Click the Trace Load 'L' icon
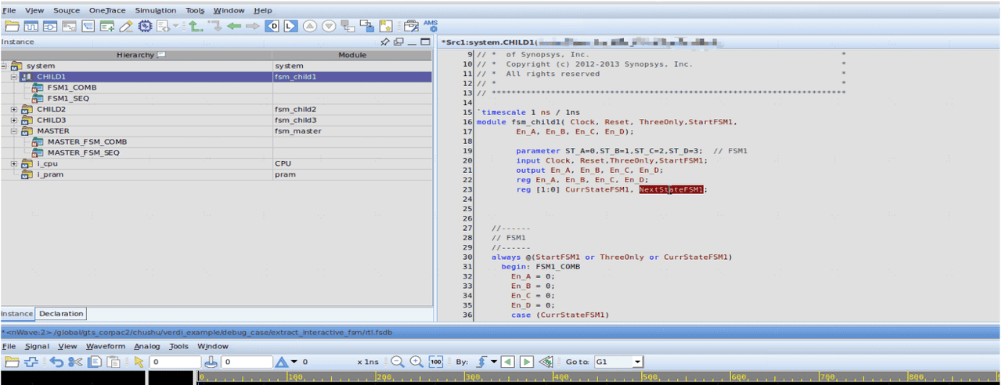The width and height of the screenshot is (1002, 385). point(290,27)
